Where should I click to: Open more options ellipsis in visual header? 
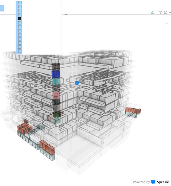[170, 12]
